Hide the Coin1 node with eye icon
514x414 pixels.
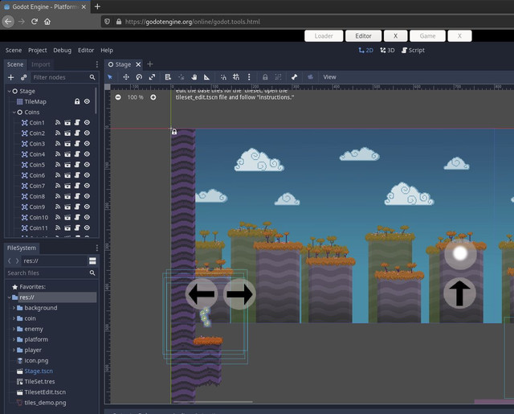coord(87,123)
